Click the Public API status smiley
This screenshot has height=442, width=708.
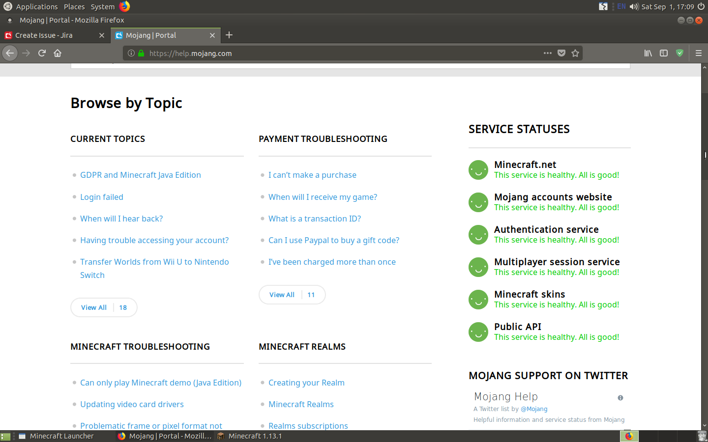[478, 332]
